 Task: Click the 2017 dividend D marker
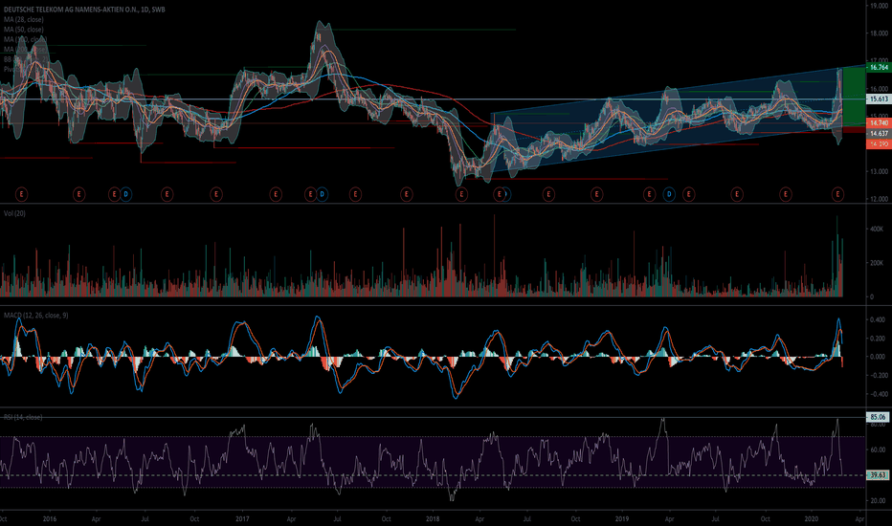(322, 194)
